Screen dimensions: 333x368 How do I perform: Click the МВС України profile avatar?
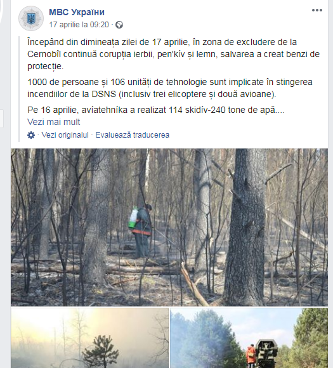pos(31,18)
